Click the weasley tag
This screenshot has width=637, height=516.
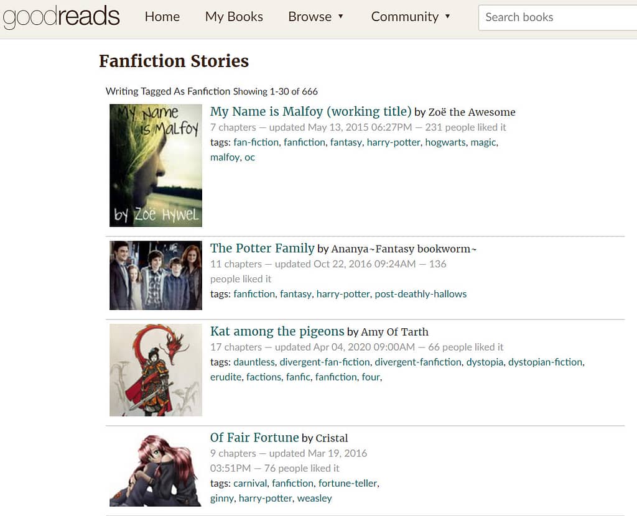click(314, 499)
